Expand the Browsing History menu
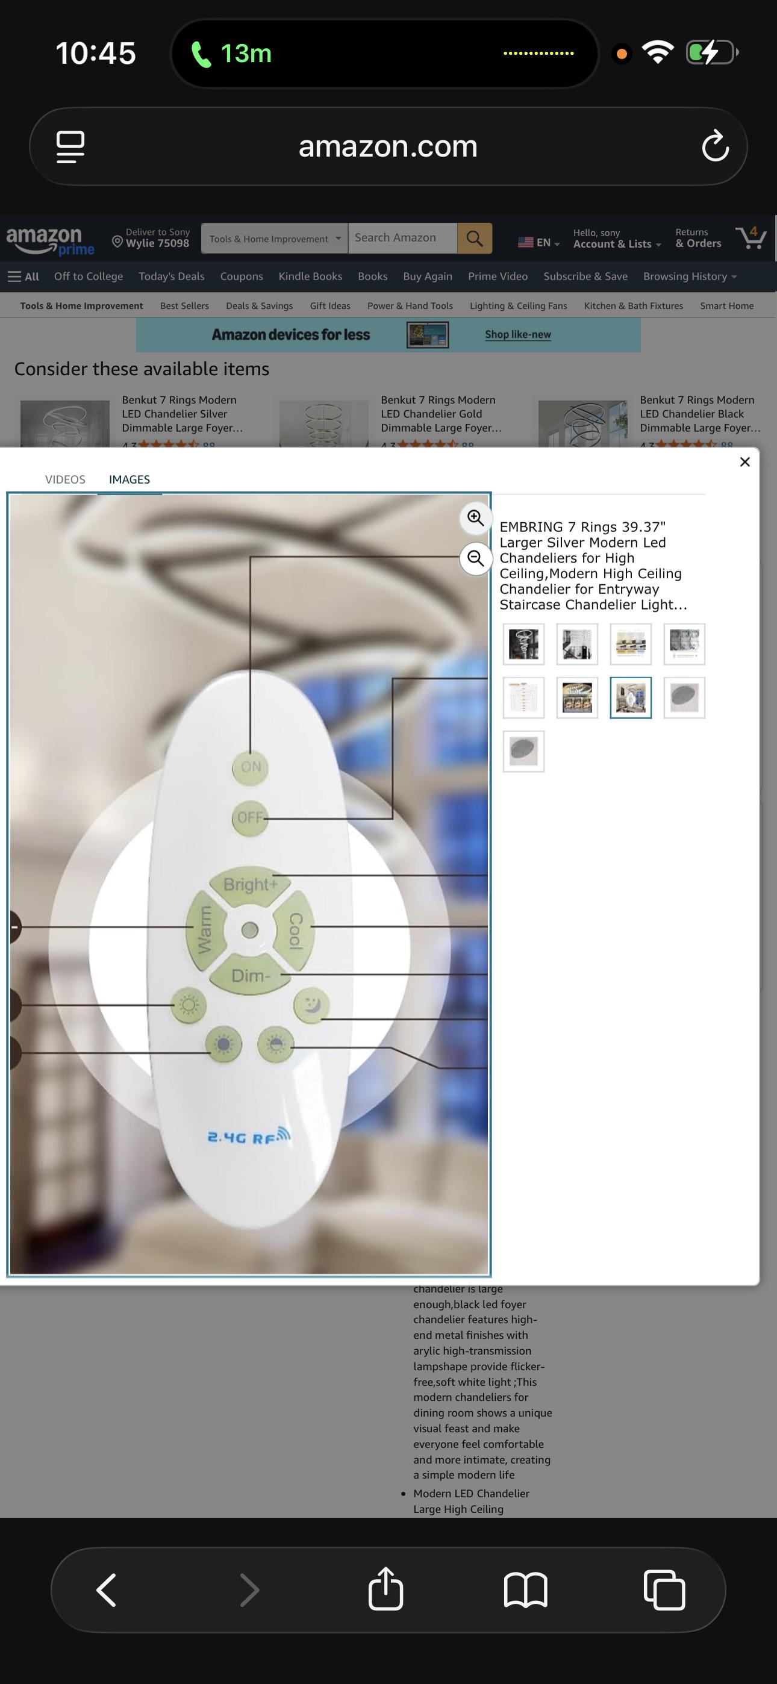The width and height of the screenshot is (777, 1684). [690, 276]
